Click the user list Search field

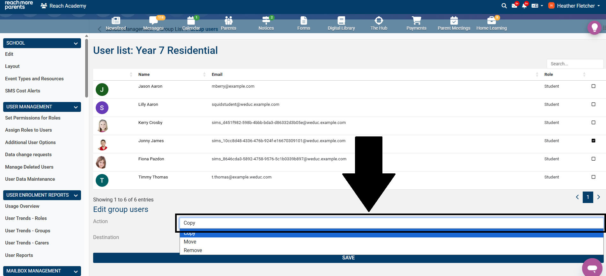coord(575,64)
